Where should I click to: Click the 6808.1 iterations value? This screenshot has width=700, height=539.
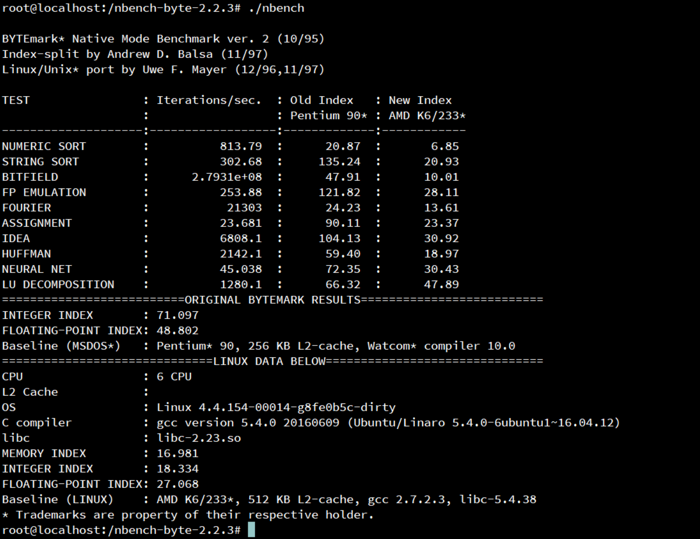[241, 239]
